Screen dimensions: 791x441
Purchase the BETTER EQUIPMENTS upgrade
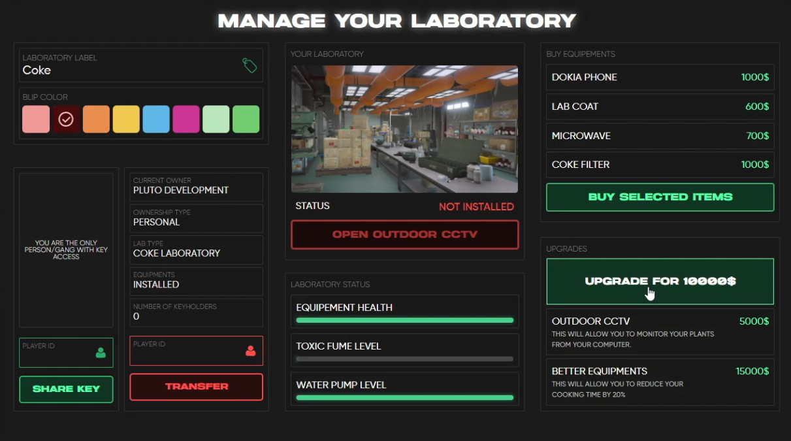[x=660, y=382]
